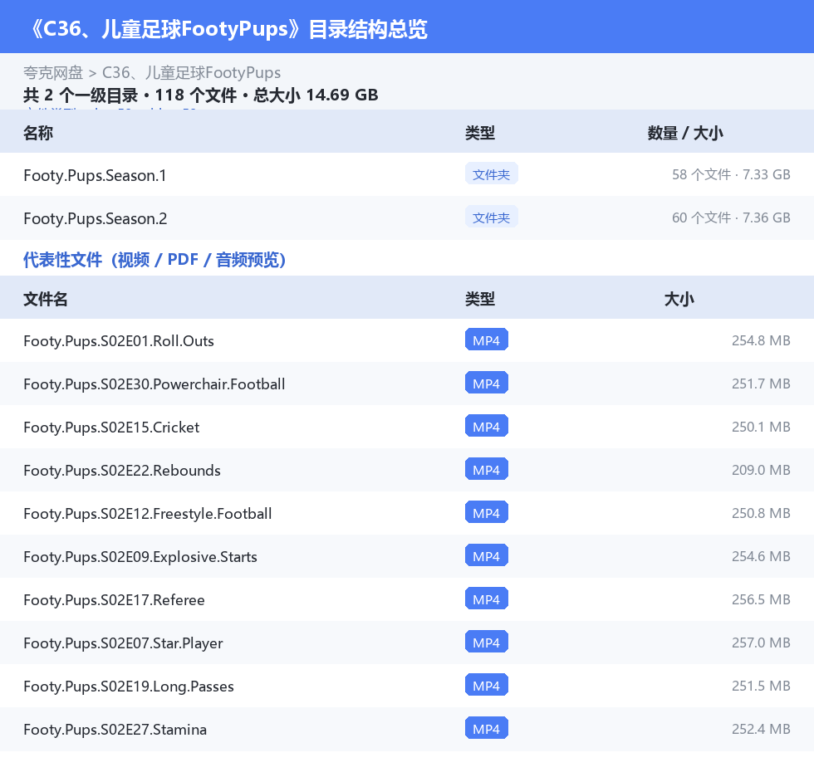This screenshot has height=777, width=814.
Task: Select the 257.0 MB size value
Action: tap(761, 643)
